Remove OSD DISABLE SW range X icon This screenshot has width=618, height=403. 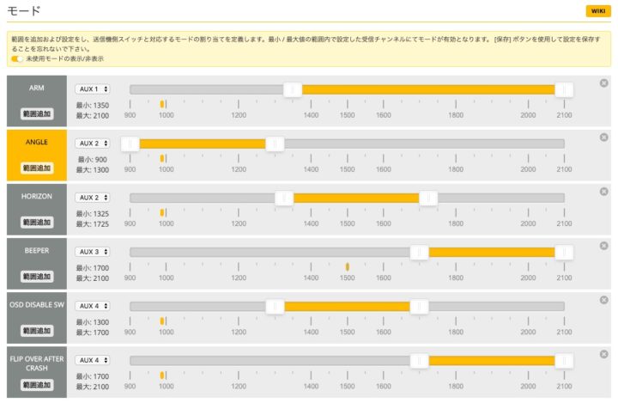point(603,299)
